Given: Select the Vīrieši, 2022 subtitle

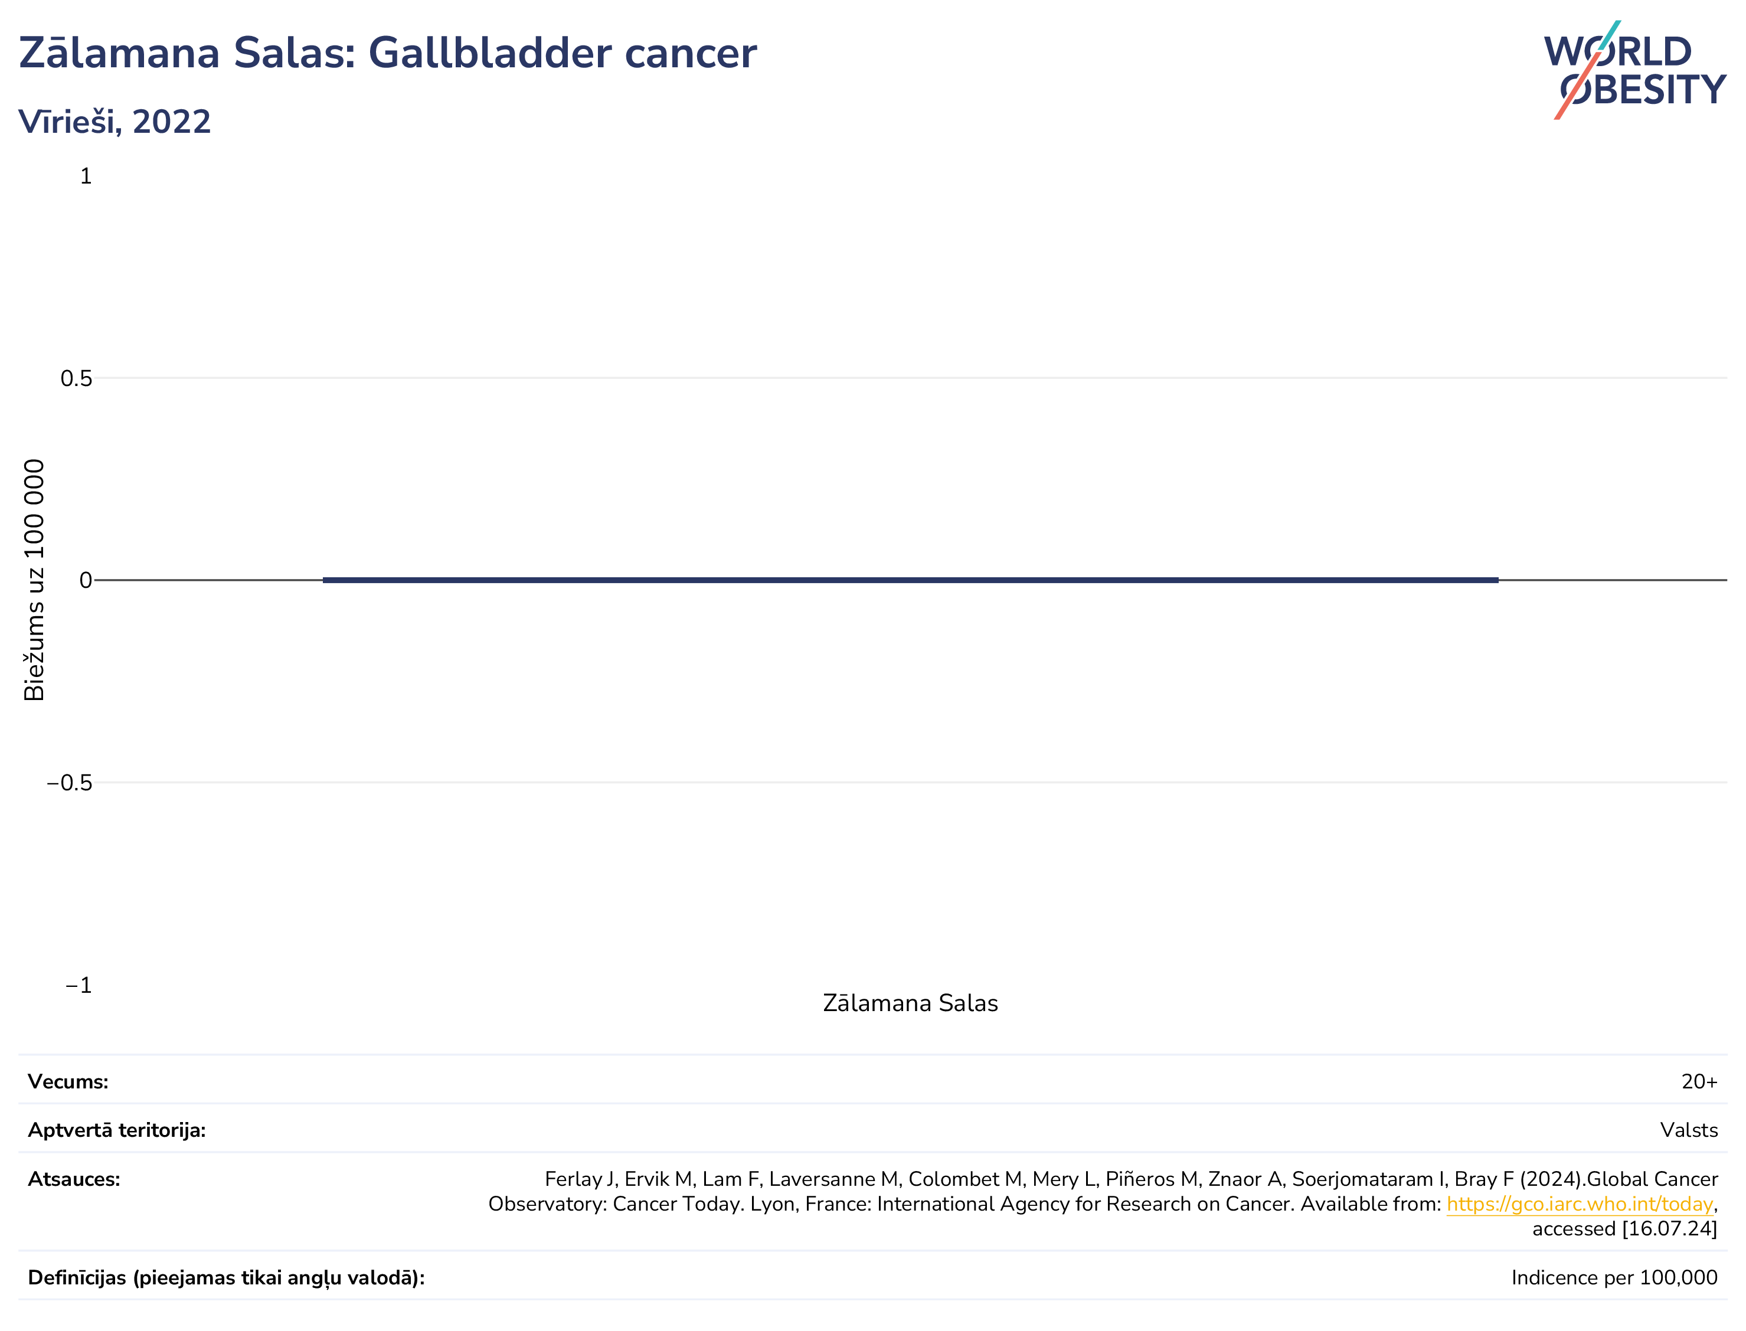Looking at the screenshot, I should point(115,122).
